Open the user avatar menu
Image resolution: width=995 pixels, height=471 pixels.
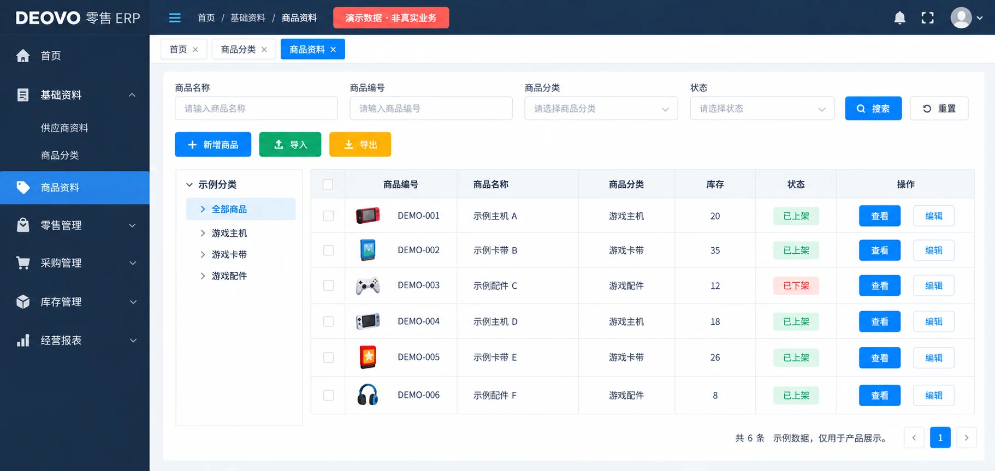coord(966,18)
